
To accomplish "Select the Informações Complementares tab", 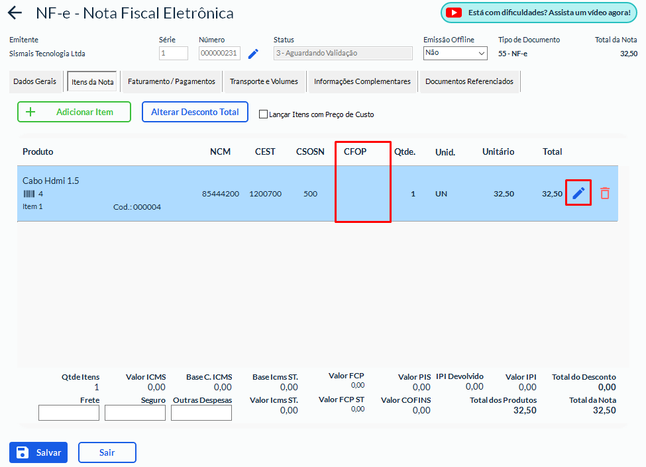I will click(362, 81).
